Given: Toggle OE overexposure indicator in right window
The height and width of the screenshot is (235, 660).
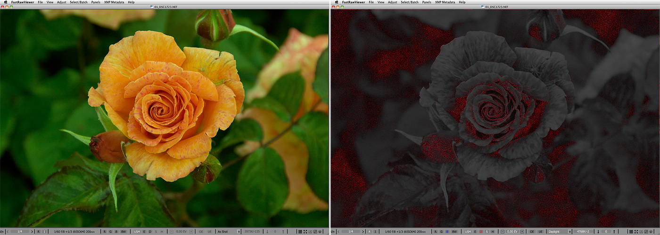Looking at the screenshot, I should click(532, 232).
